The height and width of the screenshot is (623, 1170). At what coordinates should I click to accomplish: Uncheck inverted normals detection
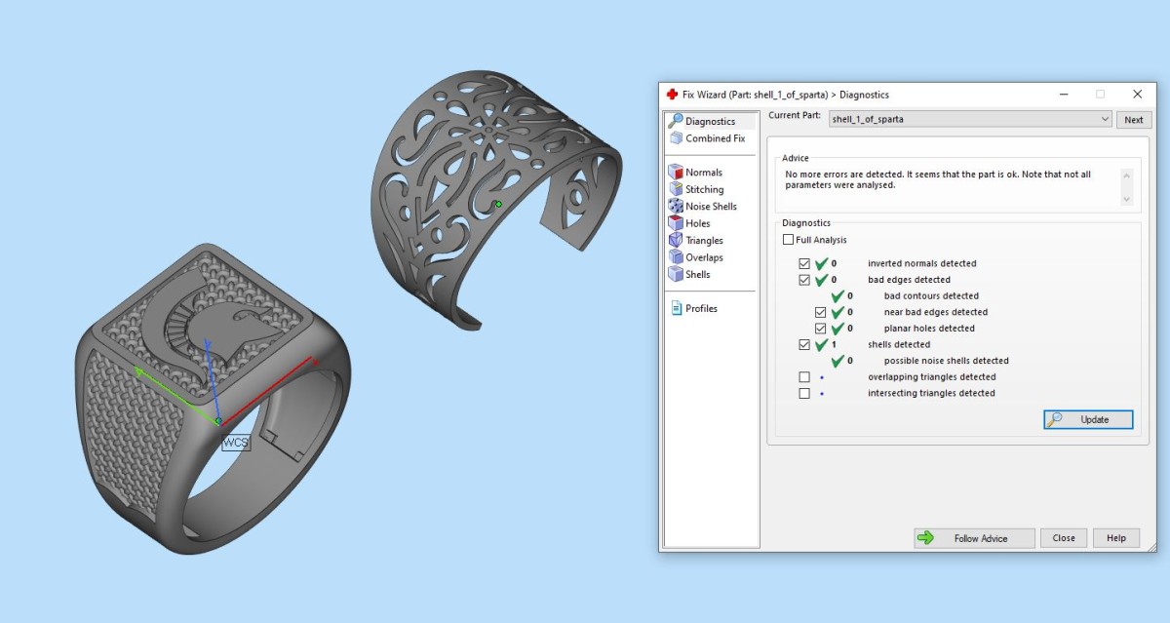(804, 263)
